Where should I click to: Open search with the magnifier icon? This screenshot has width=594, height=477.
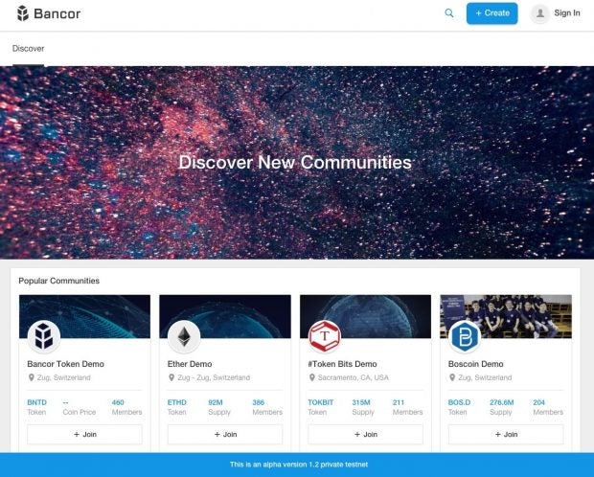(449, 13)
